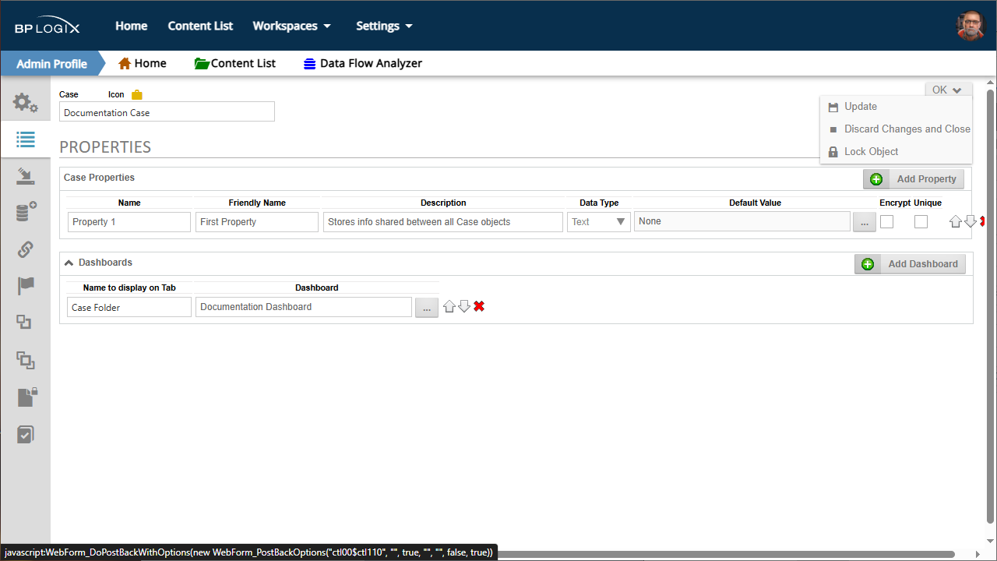Move Property 1 row up

click(956, 222)
